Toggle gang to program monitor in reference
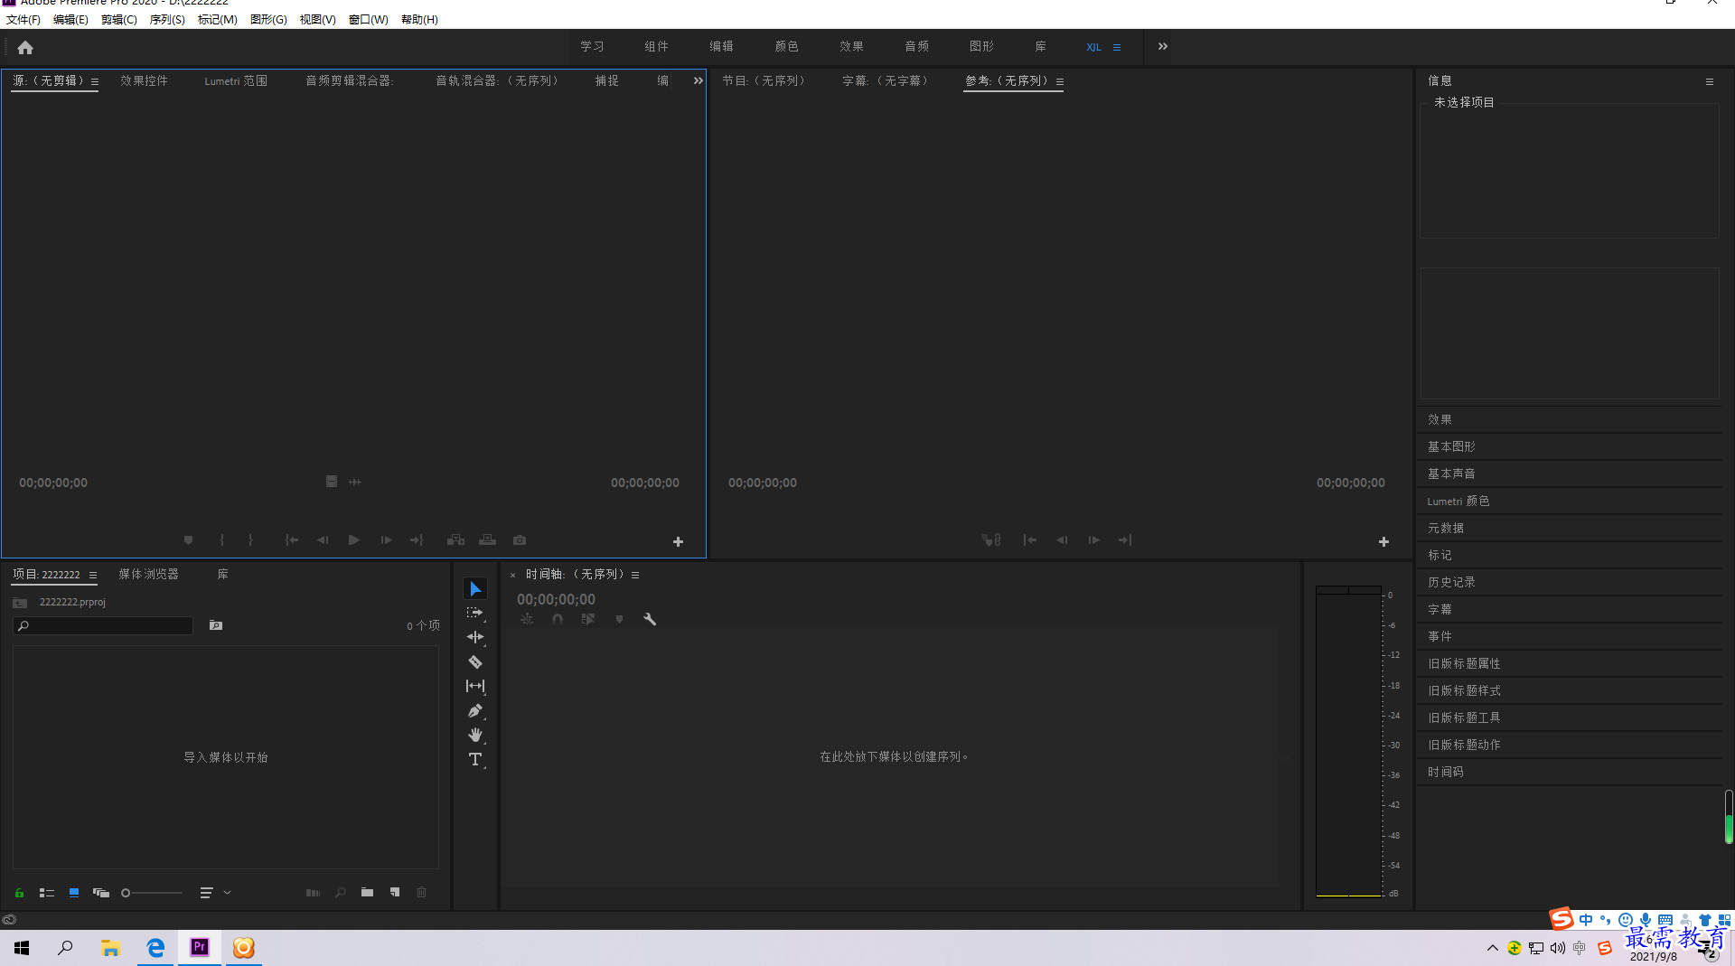 click(991, 540)
